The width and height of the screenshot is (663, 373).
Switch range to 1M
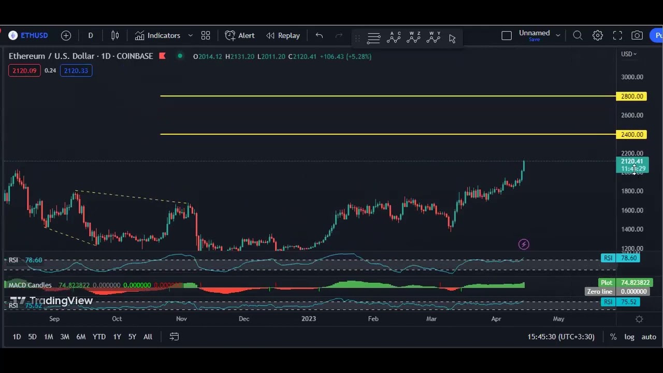click(x=48, y=337)
